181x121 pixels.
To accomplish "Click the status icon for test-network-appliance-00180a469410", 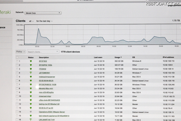I will [31, 116].
